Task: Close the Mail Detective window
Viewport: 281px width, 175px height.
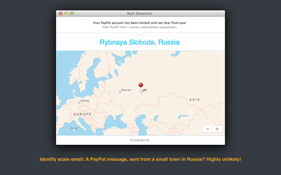Action: (61, 14)
